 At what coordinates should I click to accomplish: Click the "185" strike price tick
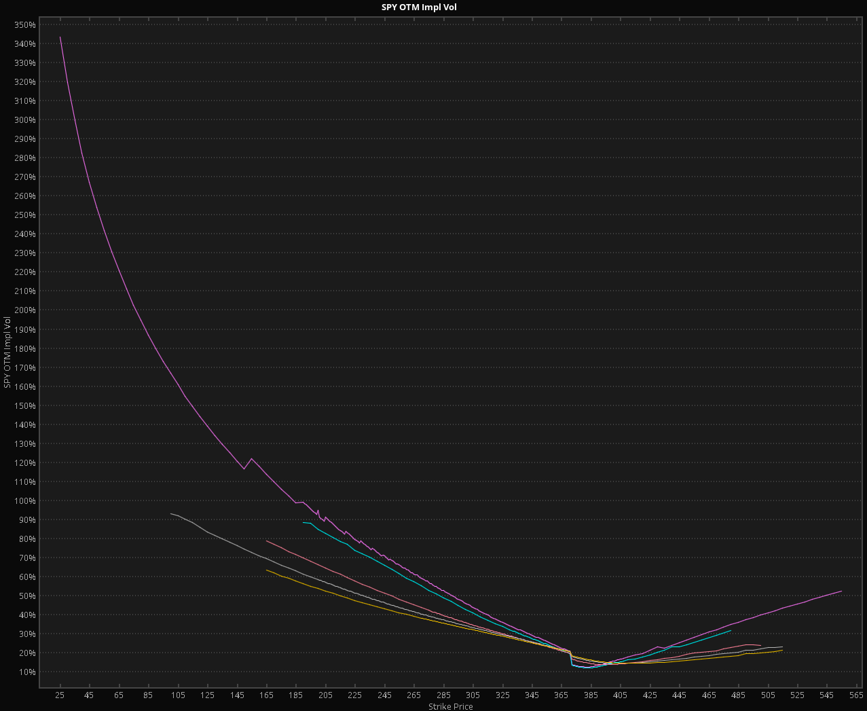[296, 696]
